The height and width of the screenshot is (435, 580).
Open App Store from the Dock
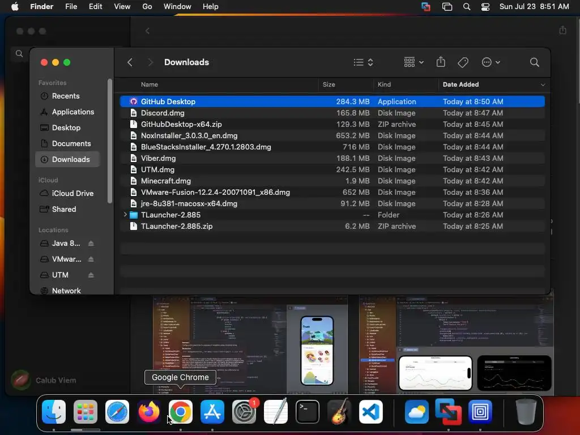pos(212,411)
